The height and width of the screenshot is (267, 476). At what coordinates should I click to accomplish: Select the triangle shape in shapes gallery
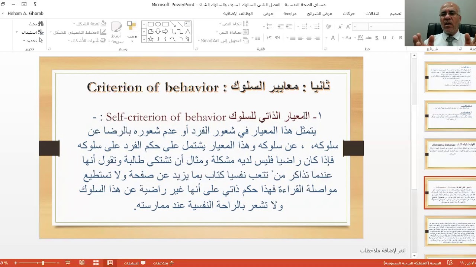point(187,32)
